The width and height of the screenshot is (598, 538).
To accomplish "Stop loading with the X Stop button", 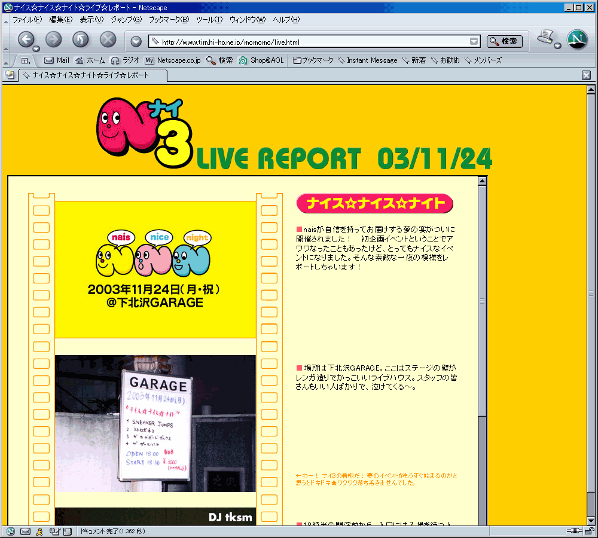I will [108, 39].
